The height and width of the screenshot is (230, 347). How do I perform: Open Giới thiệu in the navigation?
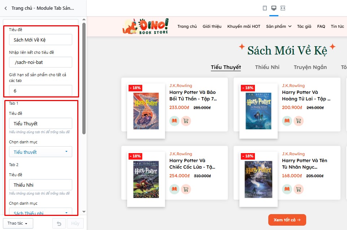[212, 26]
